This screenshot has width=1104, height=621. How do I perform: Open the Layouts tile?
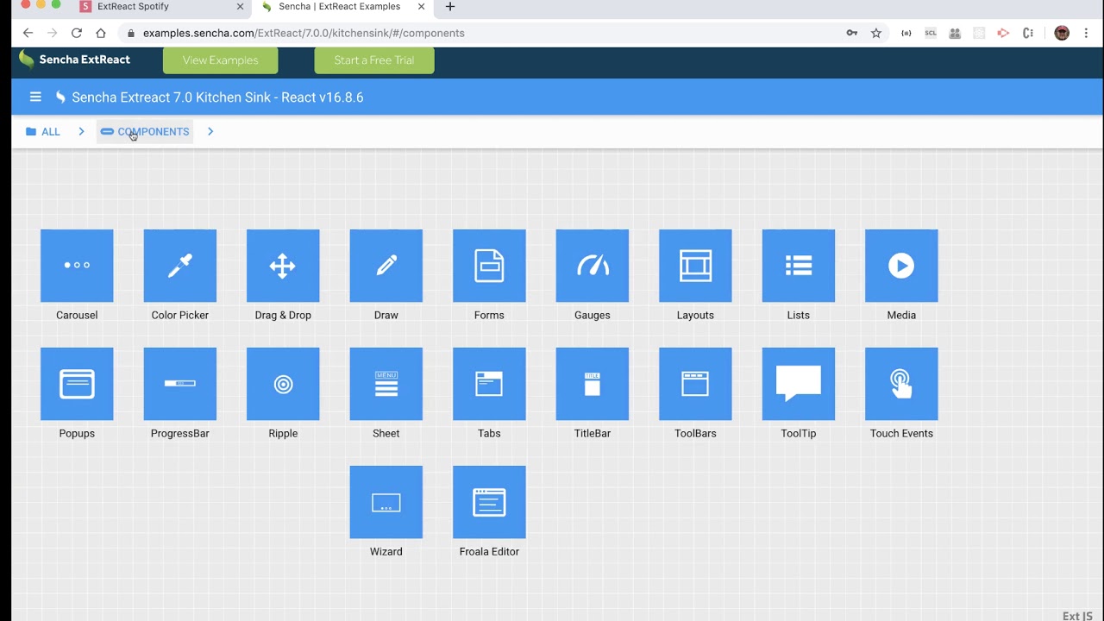click(x=695, y=266)
